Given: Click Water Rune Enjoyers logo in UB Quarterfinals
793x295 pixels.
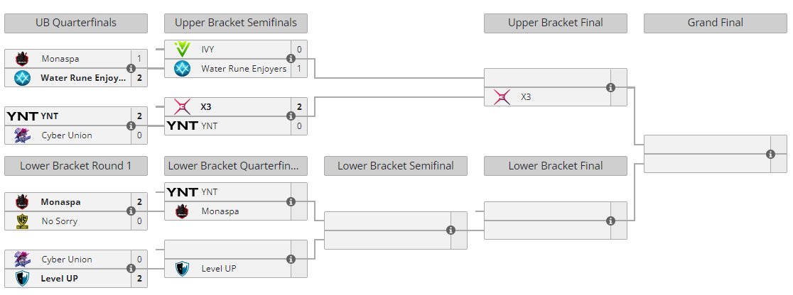Looking at the screenshot, I should [x=22, y=78].
